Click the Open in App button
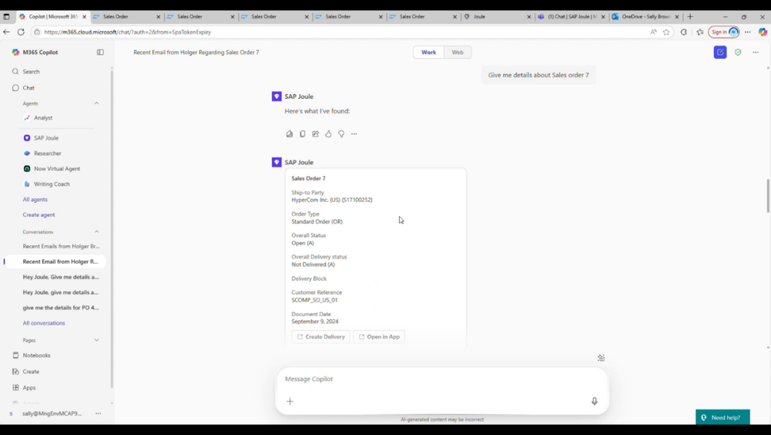 [379, 337]
